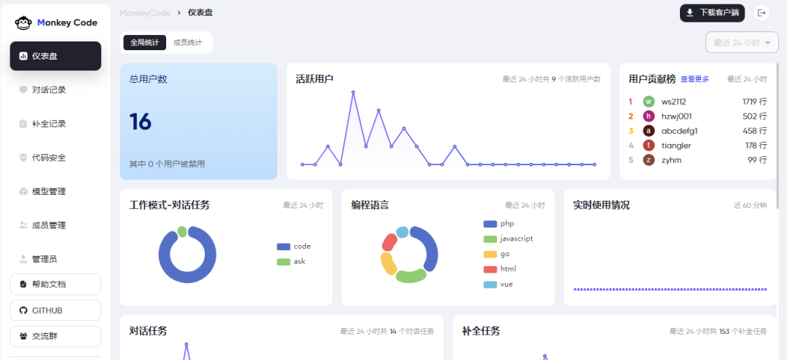The image size is (787, 360).
Task: Click the GitHub octocat icon
Action: 23,311
